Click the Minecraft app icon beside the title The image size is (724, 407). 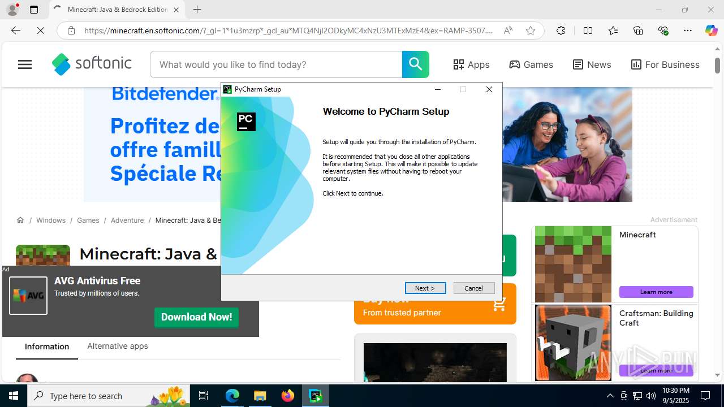43,255
